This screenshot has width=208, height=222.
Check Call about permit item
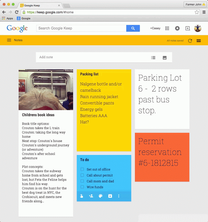(82, 175)
